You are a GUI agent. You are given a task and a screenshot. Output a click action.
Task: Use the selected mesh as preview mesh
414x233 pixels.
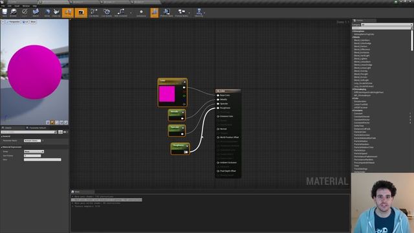(x=66, y=122)
